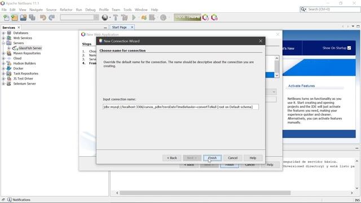This screenshot has width=361, height=203.
Task: Click the Build Project hammer icon
Action: (116, 17)
